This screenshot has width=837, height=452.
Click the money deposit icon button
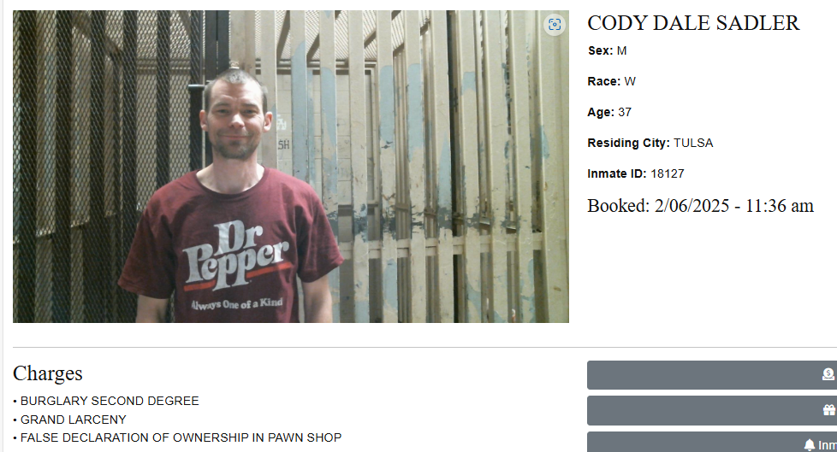point(828,375)
